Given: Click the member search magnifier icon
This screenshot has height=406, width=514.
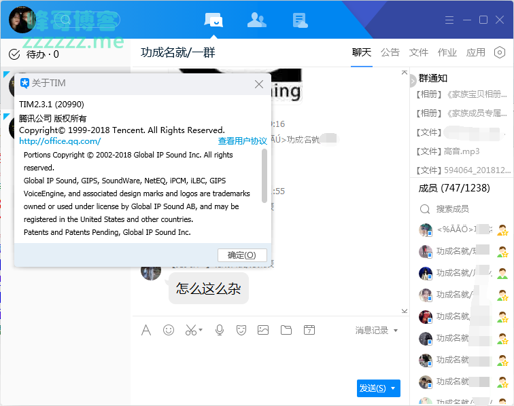Looking at the screenshot, I should click(425, 209).
